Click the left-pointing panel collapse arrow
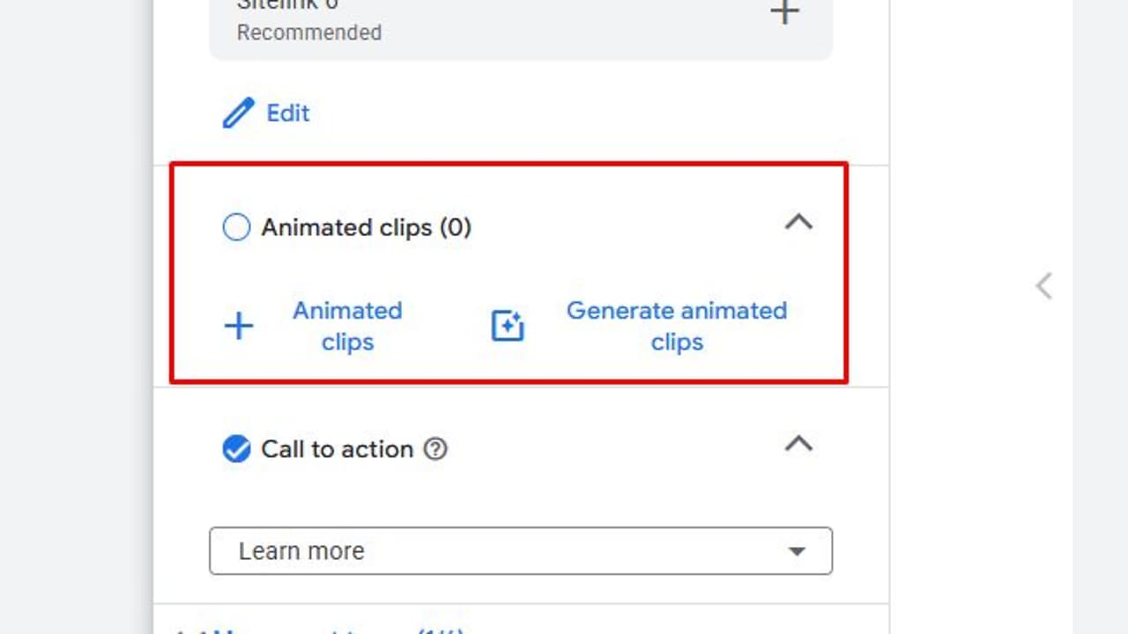1128x634 pixels. point(1043,285)
